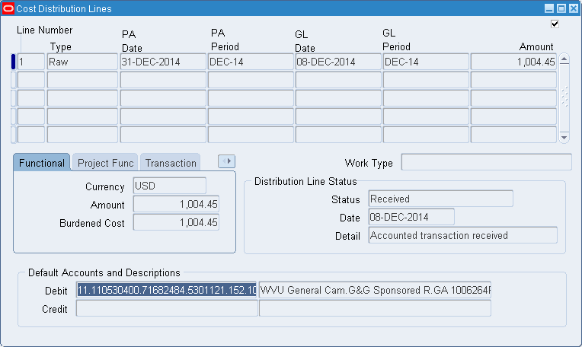Toggle the checkbox at top right corner
Screen dimensions: 582x347
coord(555,24)
